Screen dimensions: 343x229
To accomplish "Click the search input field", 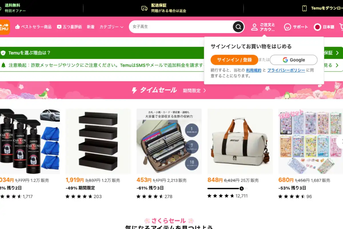I will [x=182, y=27].
